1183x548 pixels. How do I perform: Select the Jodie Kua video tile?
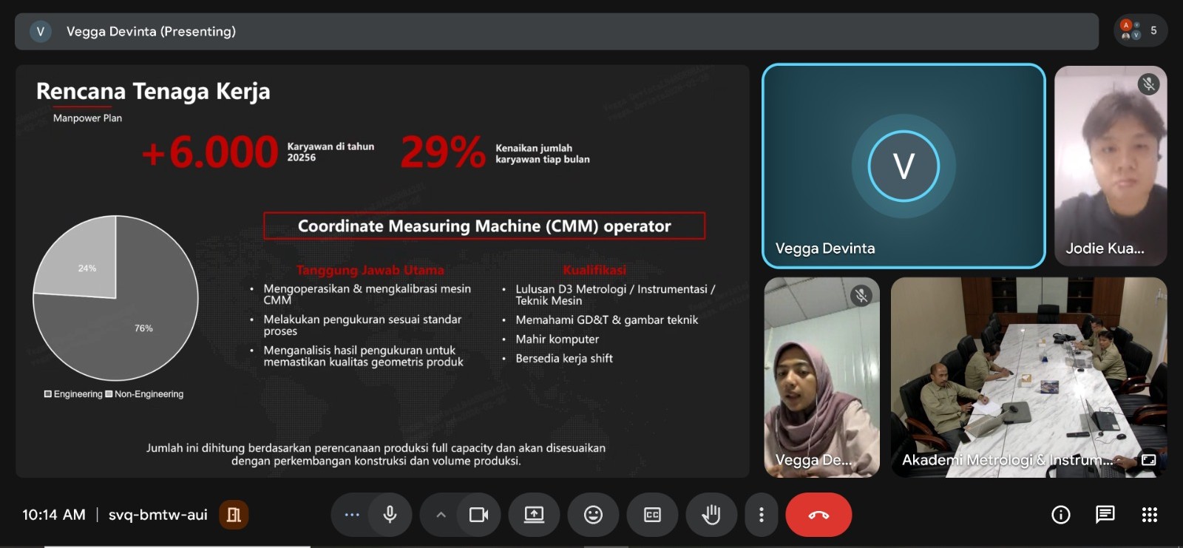[x=1110, y=166]
